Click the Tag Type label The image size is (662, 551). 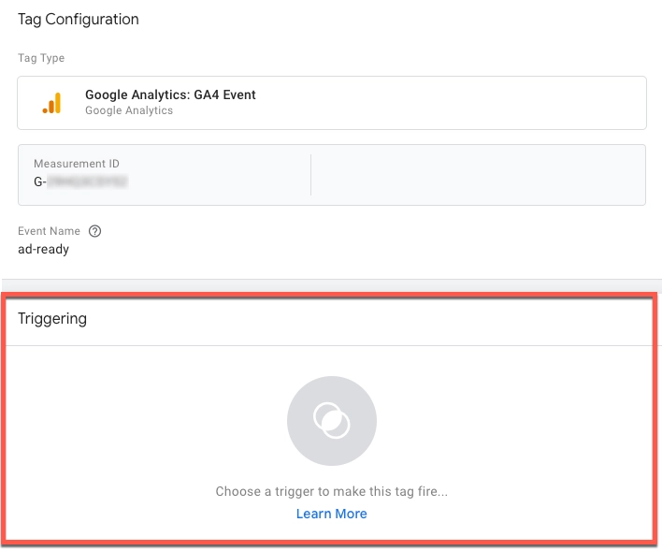pos(41,58)
